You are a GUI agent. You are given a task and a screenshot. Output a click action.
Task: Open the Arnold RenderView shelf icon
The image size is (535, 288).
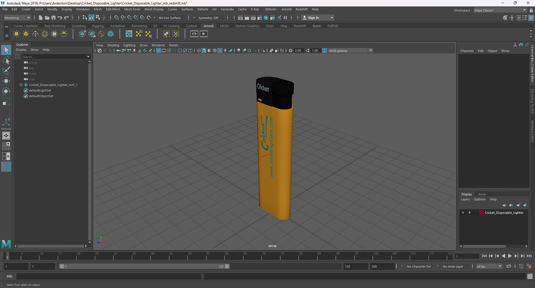pyautogui.click(x=194, y=34)
